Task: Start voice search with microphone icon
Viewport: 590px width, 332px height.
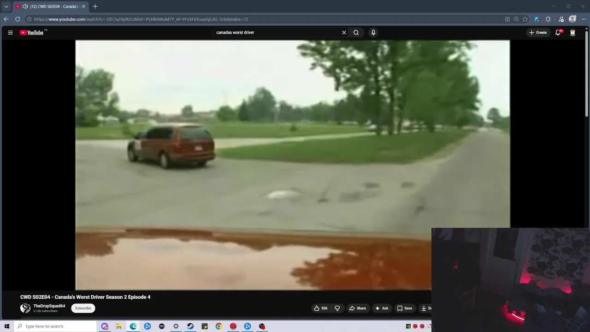Action: point(373,32)
